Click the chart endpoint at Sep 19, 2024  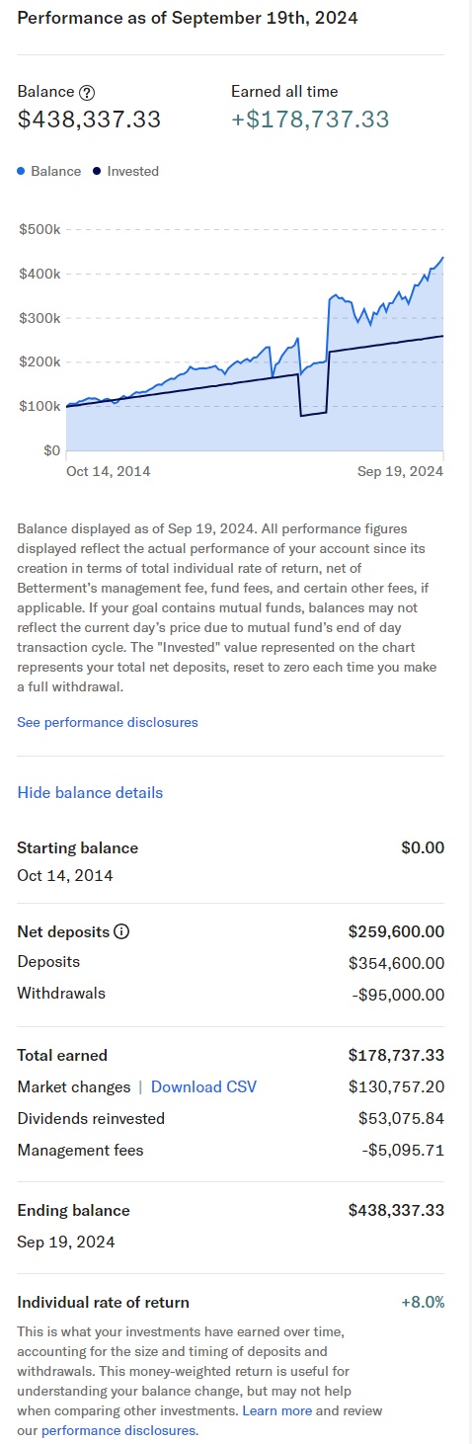(x=442, y=257)
